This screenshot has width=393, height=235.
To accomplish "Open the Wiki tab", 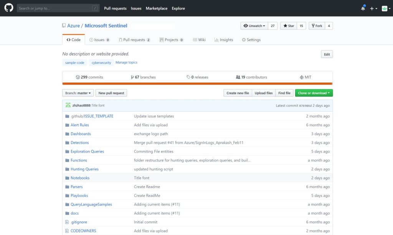I will [x=199, y=39].
